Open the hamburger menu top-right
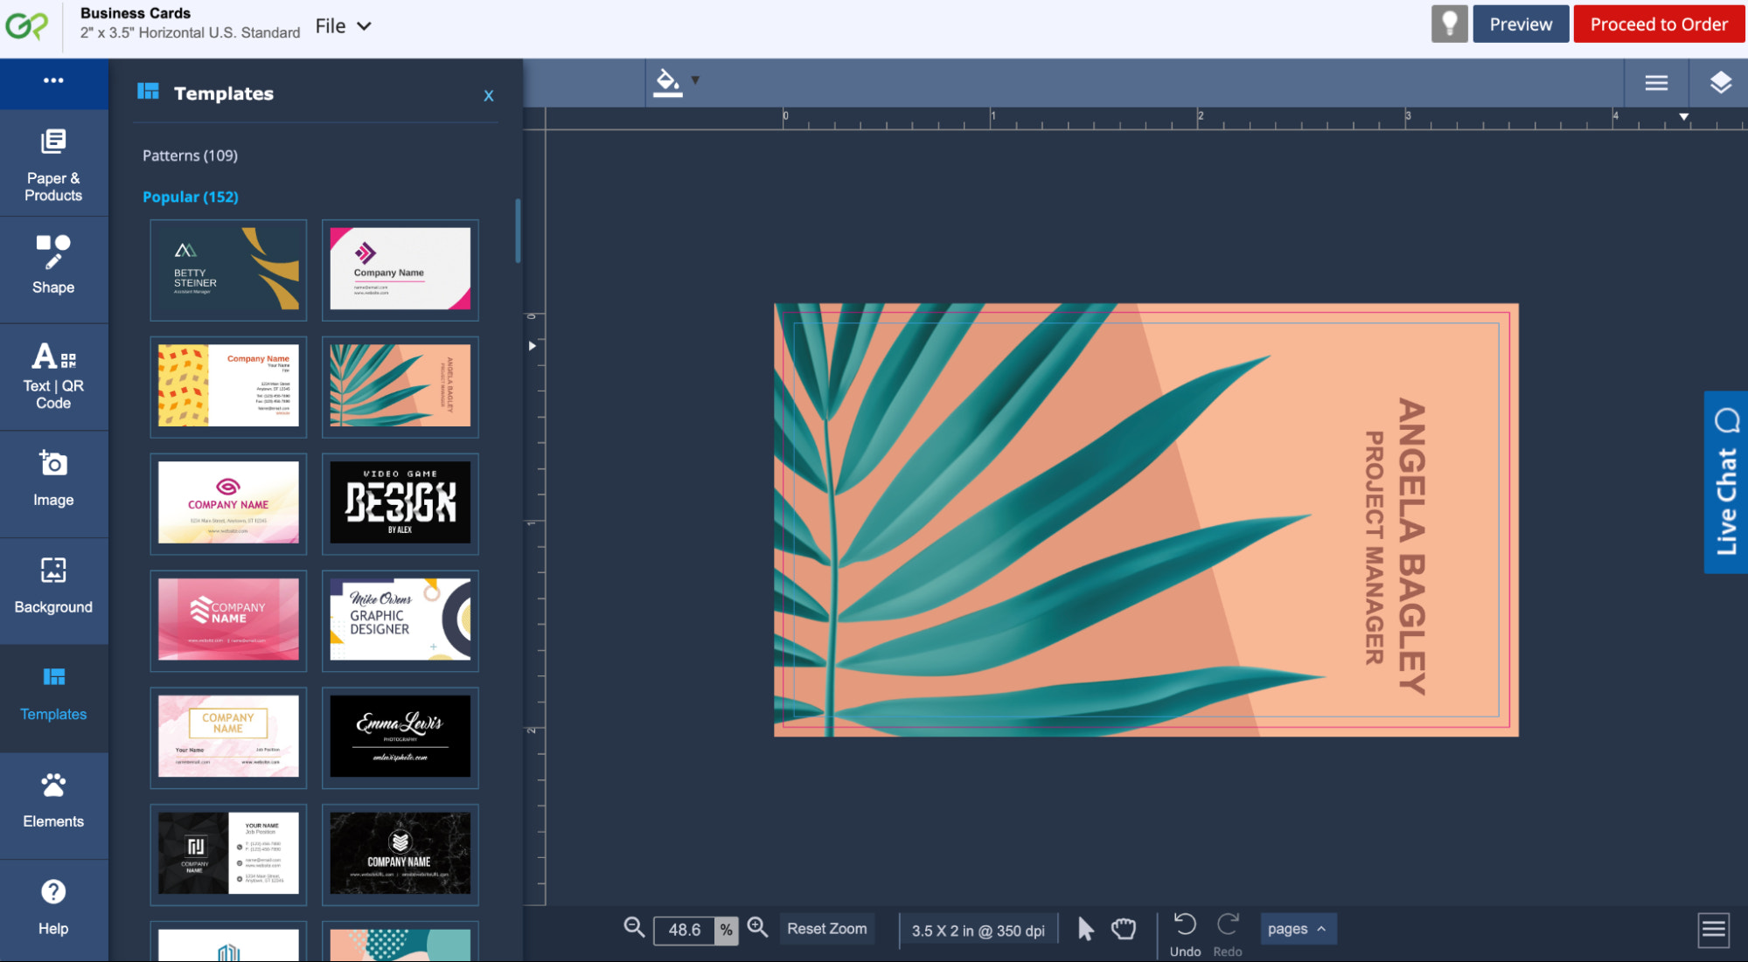This screenshot has width=1748, height=962. point(1655,80)
